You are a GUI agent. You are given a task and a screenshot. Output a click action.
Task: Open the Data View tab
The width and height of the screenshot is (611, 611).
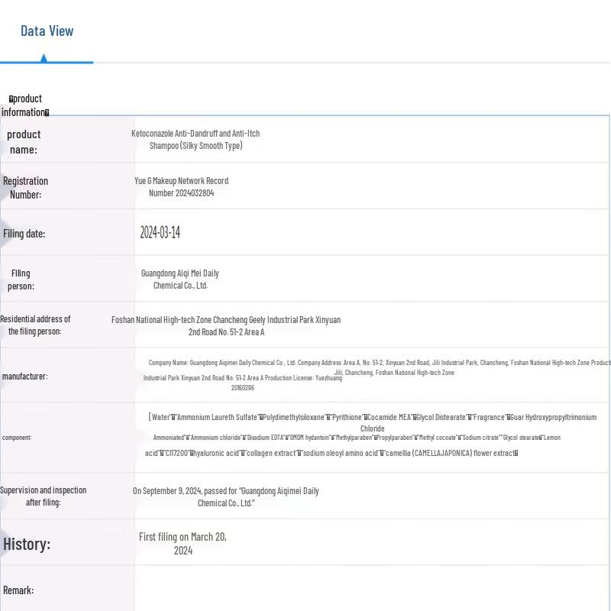coord(47,31)
